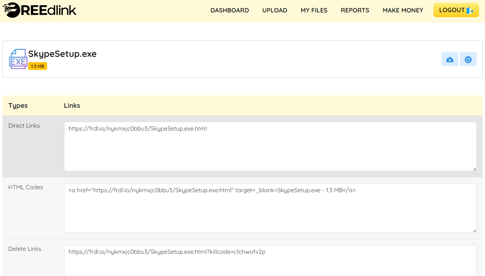
Task: Open MY FILES in navigation
Action: [x=314, y=10]
